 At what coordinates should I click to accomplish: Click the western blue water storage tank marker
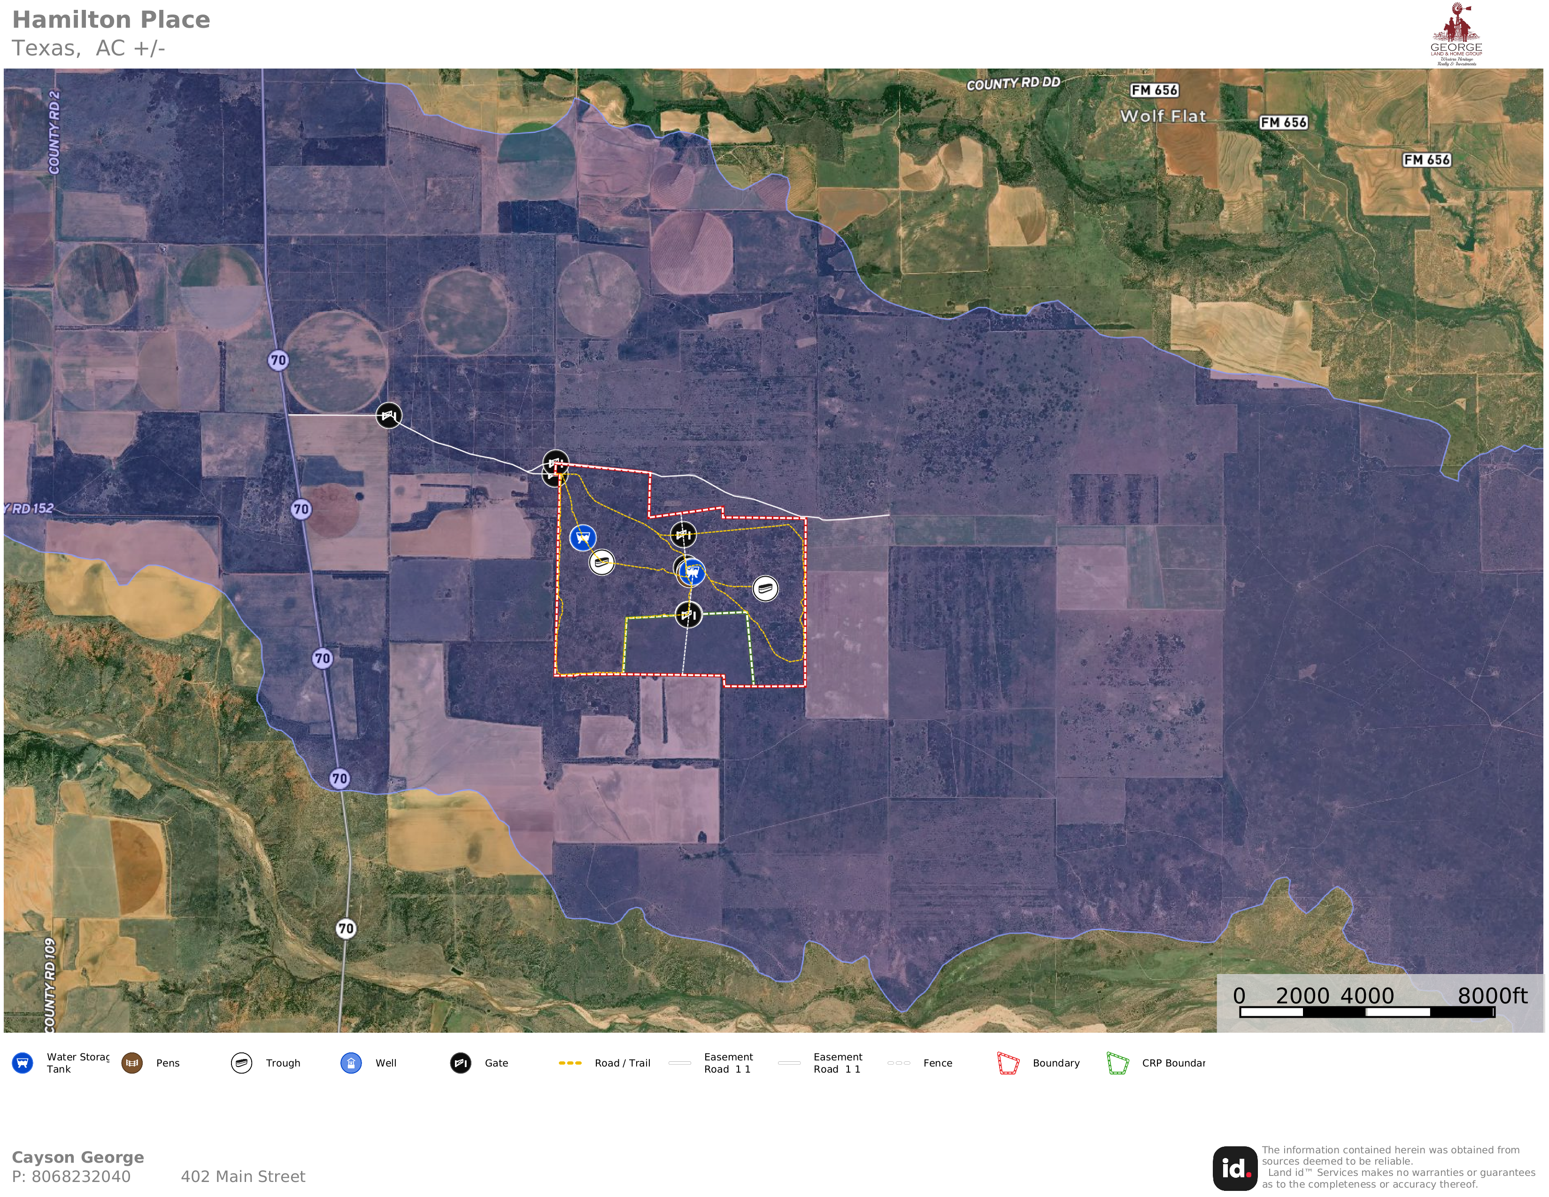pyautogui.click(x=582, y=537)
